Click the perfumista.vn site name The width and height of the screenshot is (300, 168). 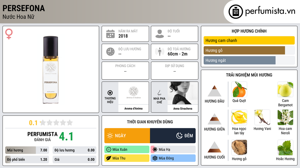tap(270, 11)
